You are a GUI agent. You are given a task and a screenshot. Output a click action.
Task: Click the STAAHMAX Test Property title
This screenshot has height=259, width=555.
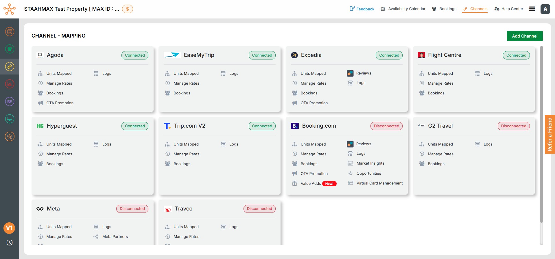72,9
